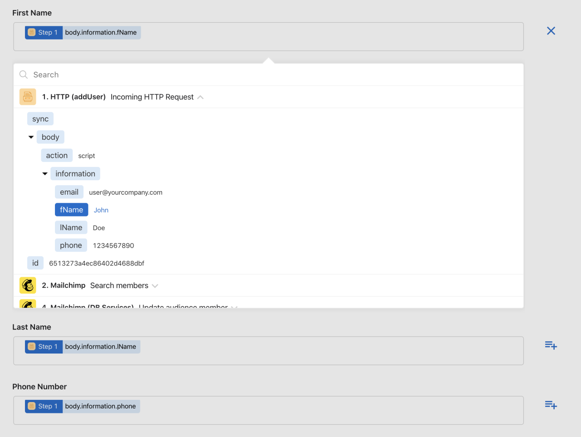
Task: Select the phone data tag
Action: [x=71, y=245]
